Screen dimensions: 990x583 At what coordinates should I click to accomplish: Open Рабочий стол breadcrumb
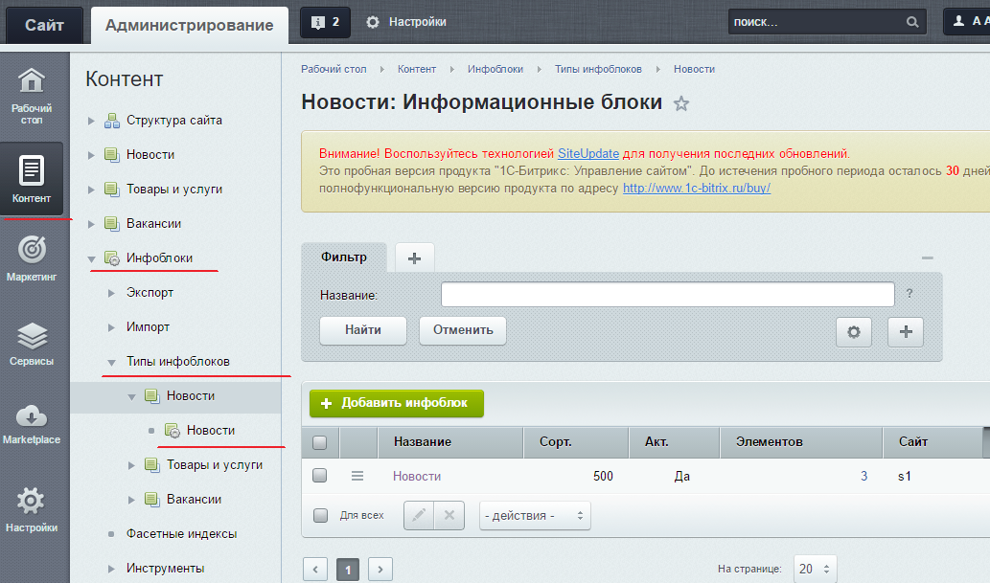coord(334,69)
